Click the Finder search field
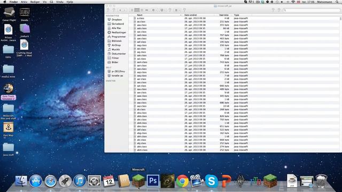 point(312,10)
